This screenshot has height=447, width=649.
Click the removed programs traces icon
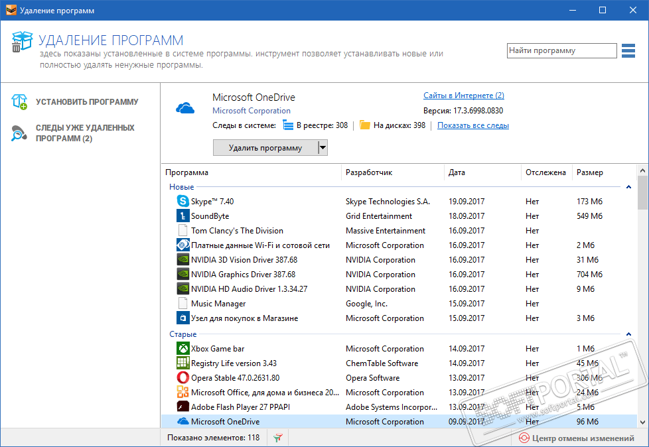(x=19, y=133)
